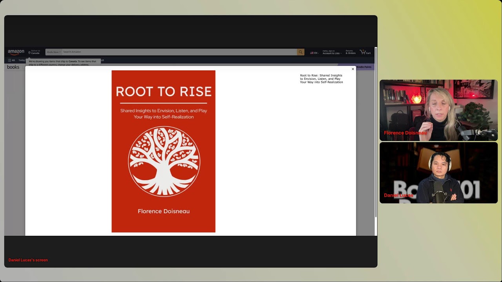Click the Root to Rise title text

(x=322, y=79)
